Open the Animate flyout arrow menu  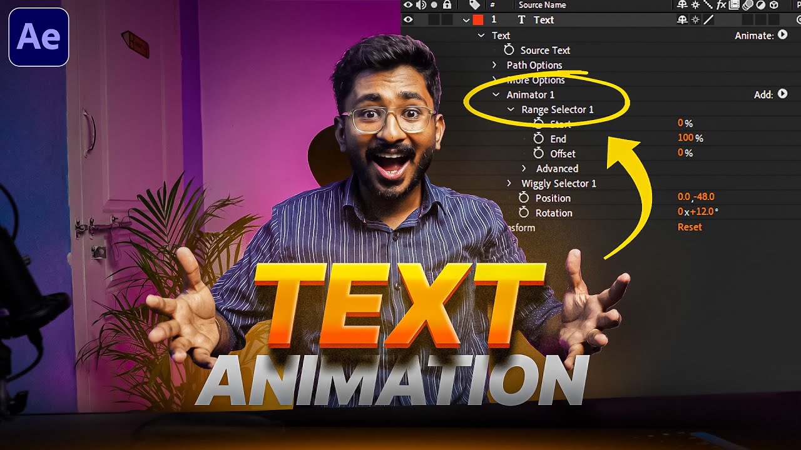point(782,35)
